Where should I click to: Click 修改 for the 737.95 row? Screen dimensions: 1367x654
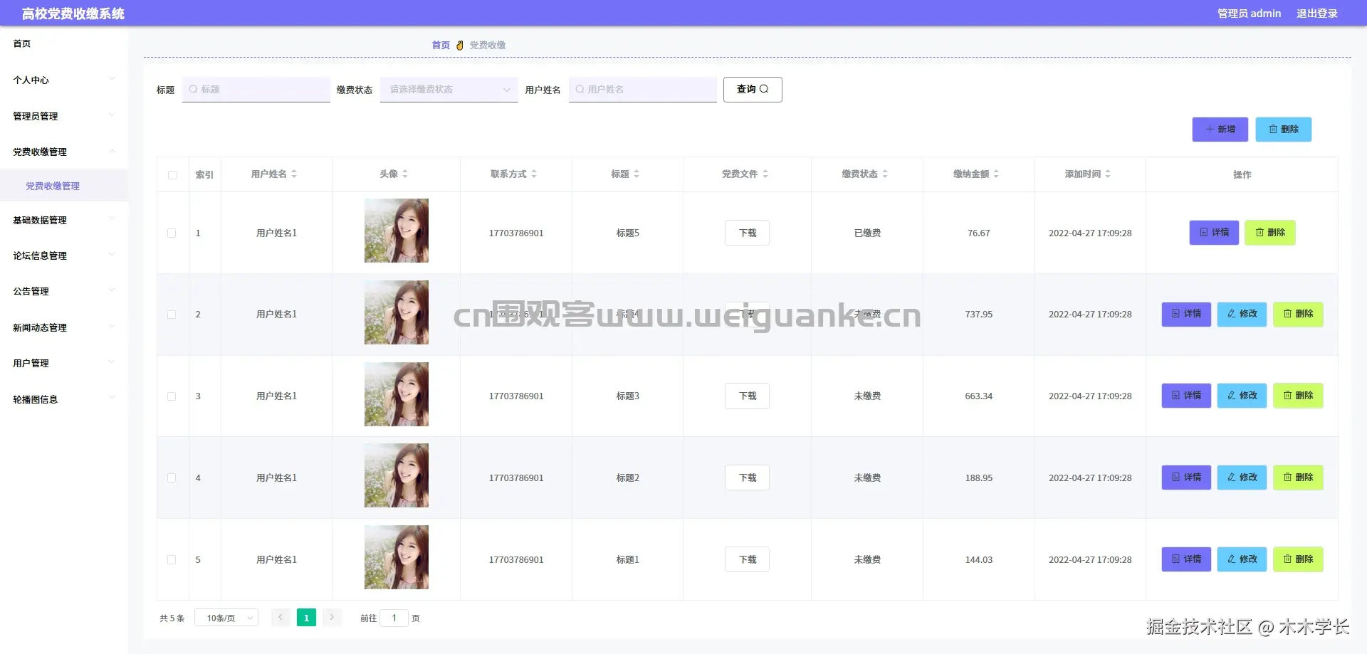pyautogui.click(x=1242, y=314)
